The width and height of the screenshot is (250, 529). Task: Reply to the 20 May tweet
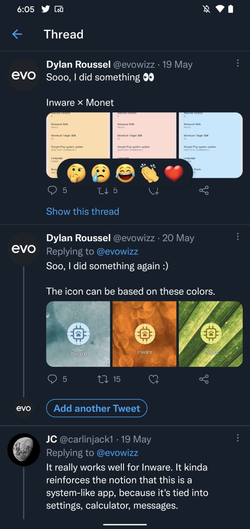coord(52,379)
